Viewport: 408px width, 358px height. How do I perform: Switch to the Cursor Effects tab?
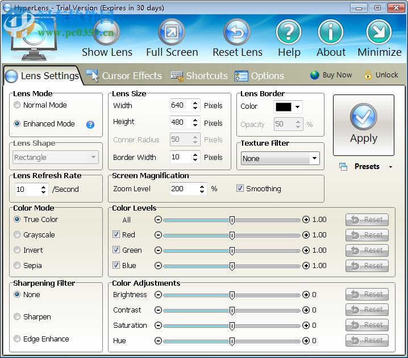pyautogui.click(x=124, y=76)
